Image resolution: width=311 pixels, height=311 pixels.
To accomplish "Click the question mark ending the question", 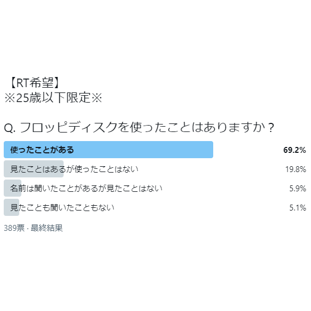I will [x=270, y=128].
